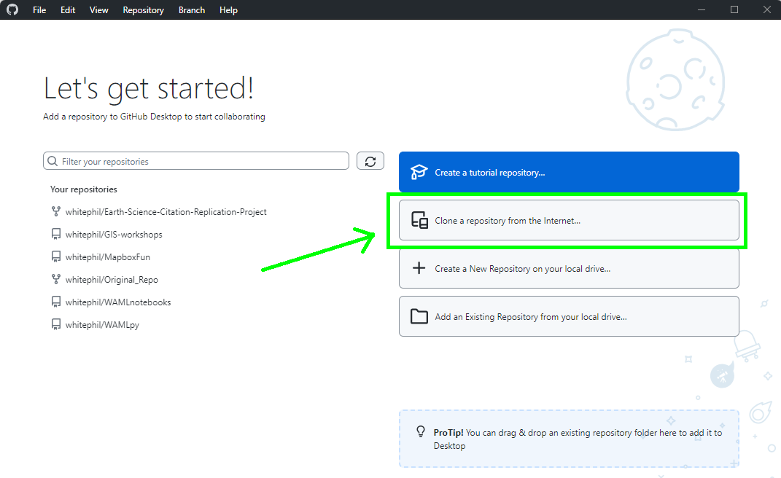Click the 'Your repositories' heading
This screenshot has width=781, height=478.
pos(84,189)
